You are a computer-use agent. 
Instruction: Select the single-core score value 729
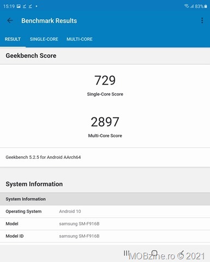tap(105, 80)
